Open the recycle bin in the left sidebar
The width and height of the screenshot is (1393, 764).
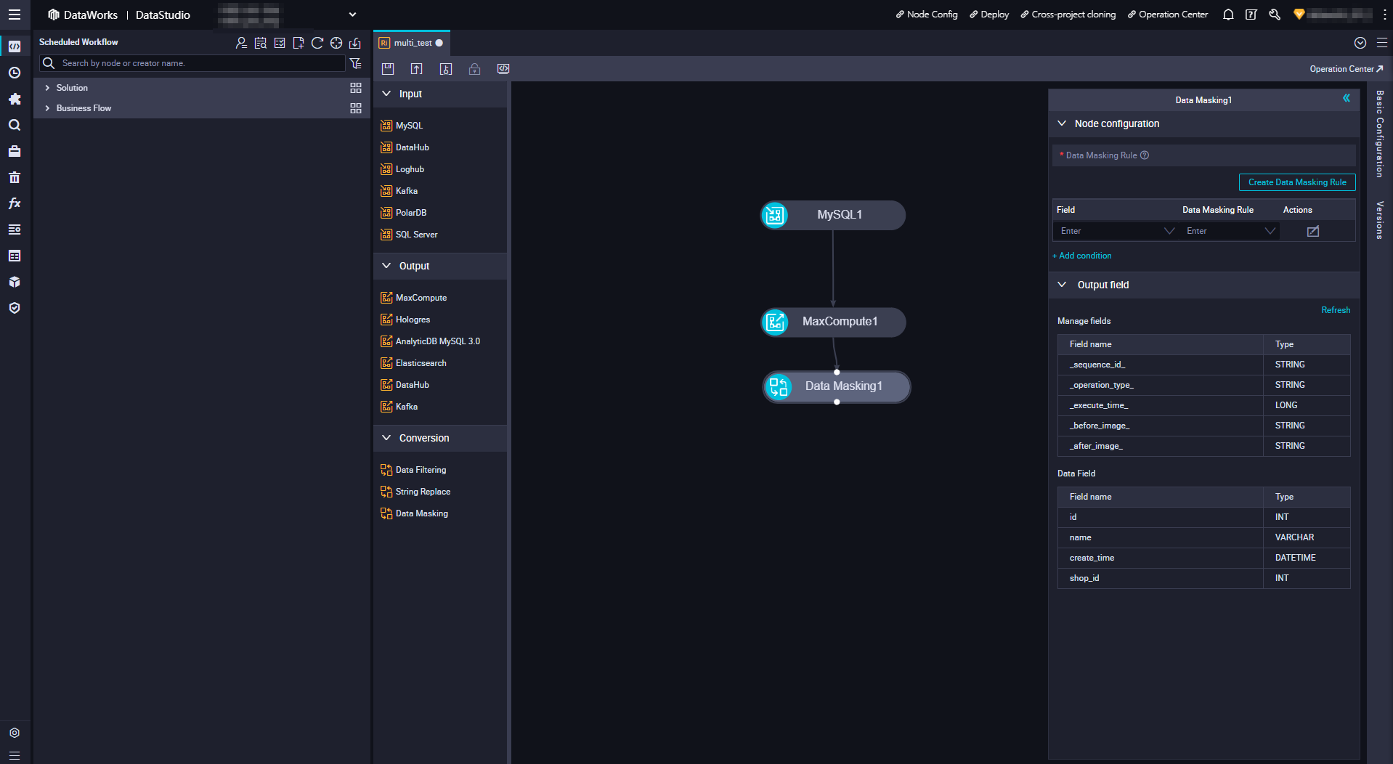coord(15,177)
